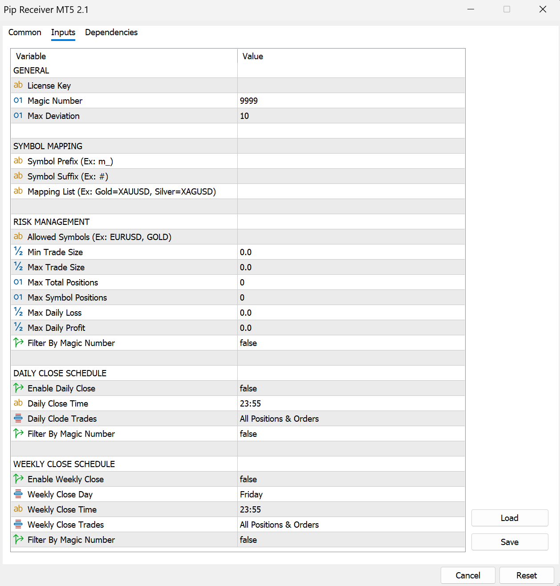Select the Magic Number value 9999 field

tap(351, 101)
